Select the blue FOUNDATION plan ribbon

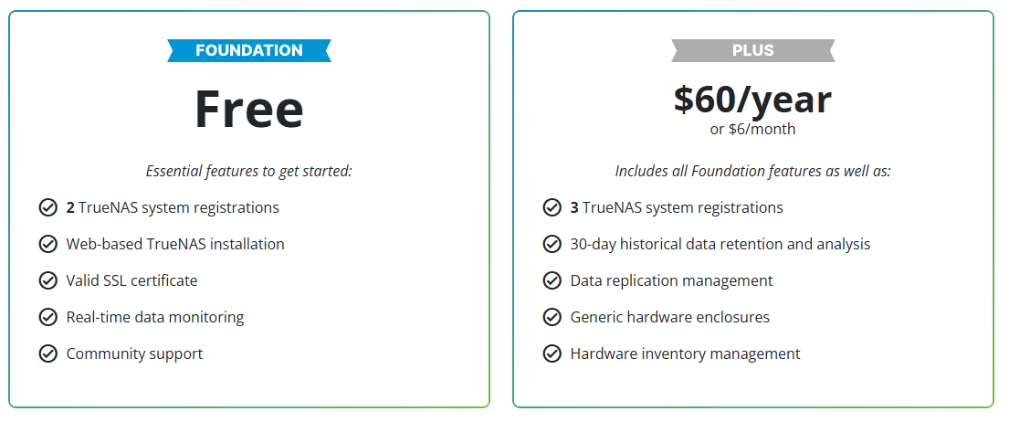(249, 51)
